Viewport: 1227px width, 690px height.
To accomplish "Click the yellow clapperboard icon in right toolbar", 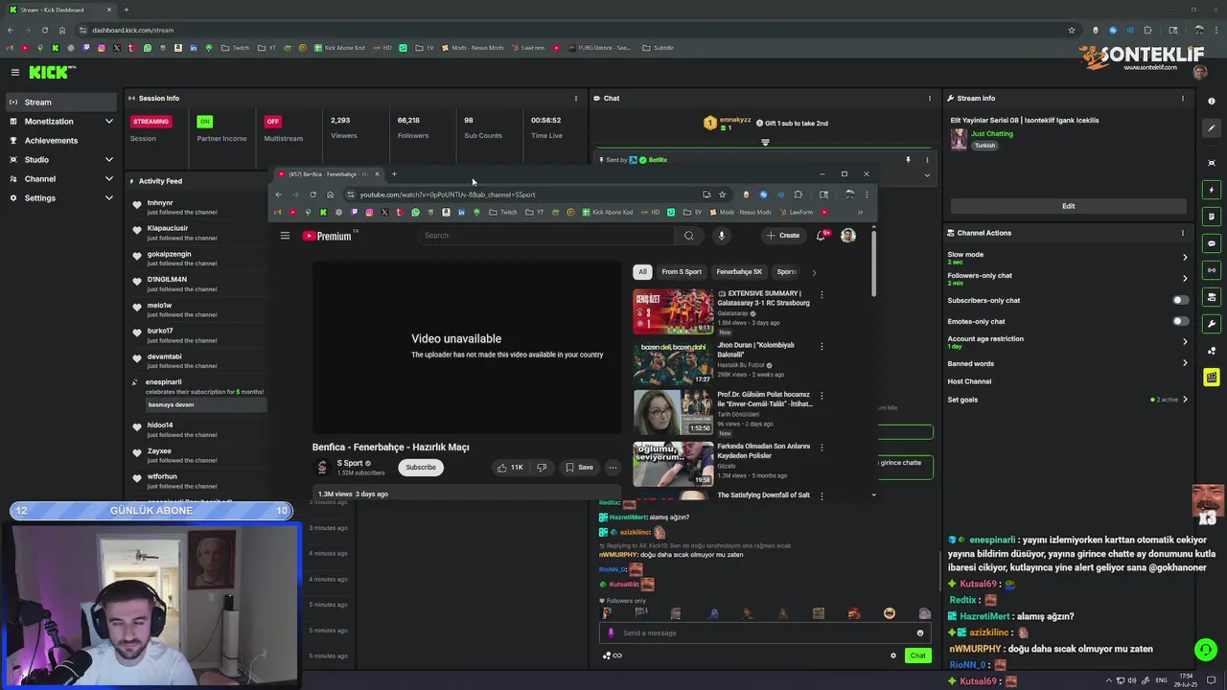I will [1212, 378].
